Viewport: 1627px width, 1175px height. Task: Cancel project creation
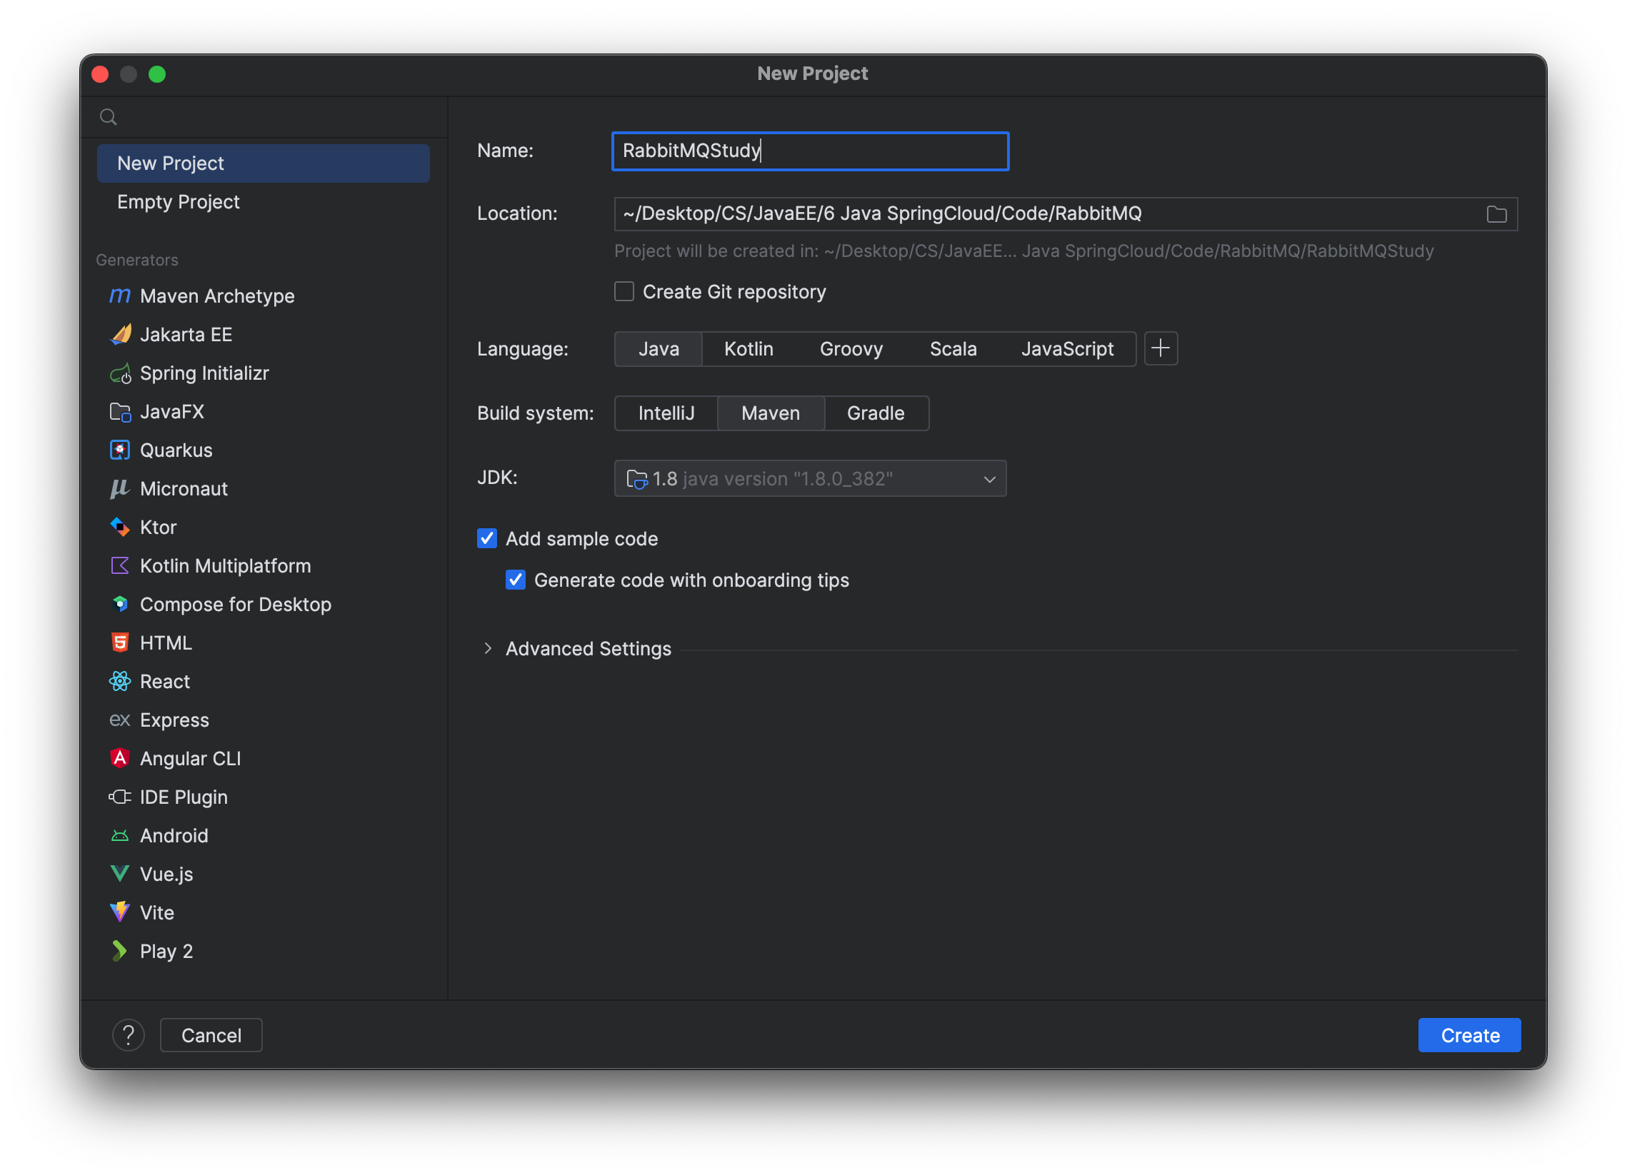pos(210,1034)
